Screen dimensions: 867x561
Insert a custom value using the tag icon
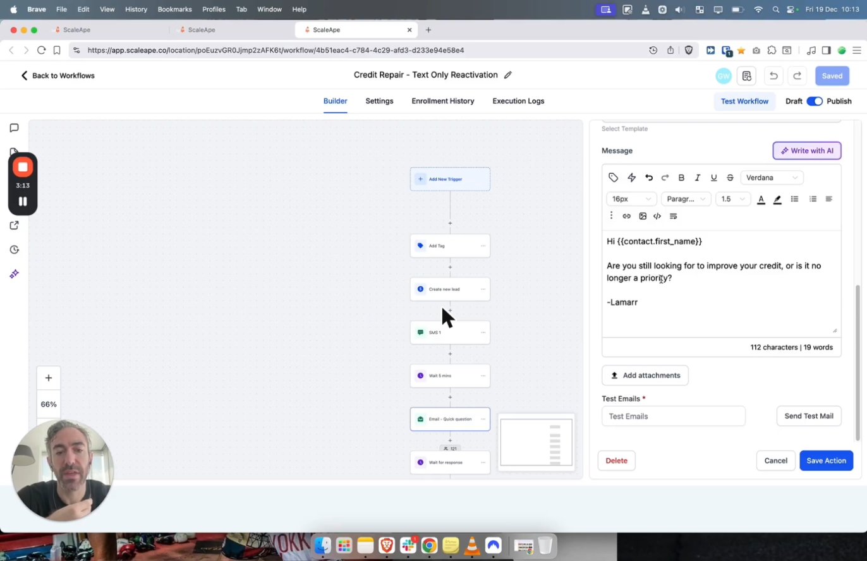coord(613,178)
